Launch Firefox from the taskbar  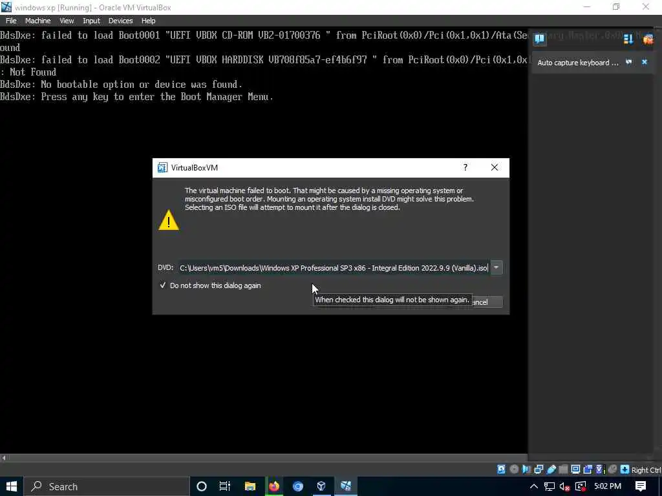click(274, 486)
